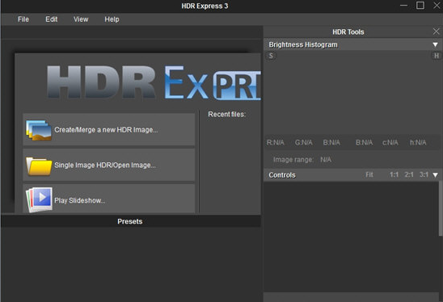Click Single Image HDR/Open Image button
The image size is (443, 302).
[109, 165]
